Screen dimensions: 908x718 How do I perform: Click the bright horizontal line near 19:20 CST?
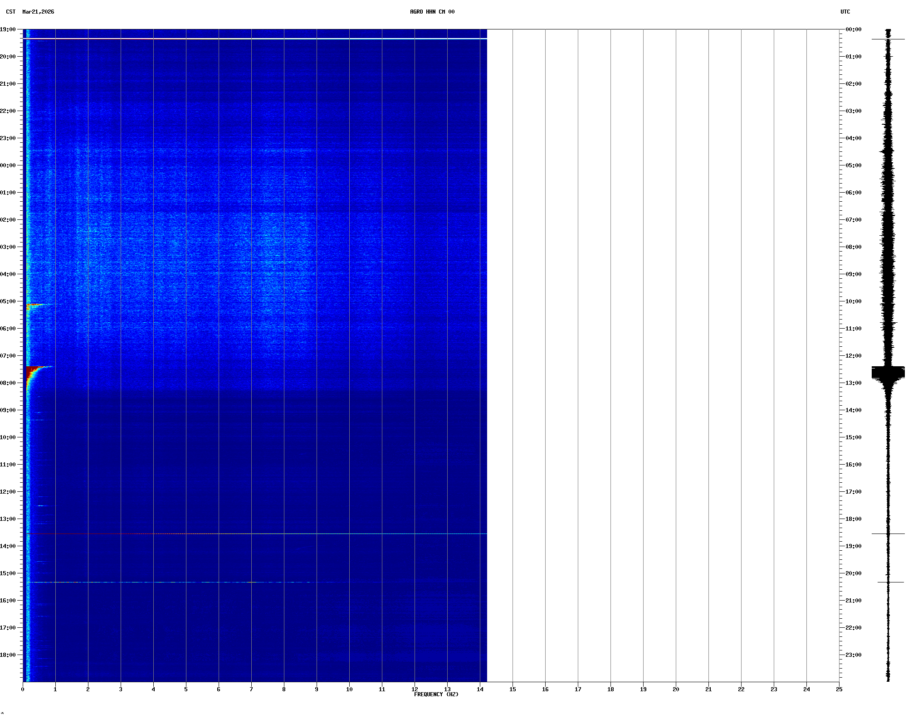click(254, 39)
